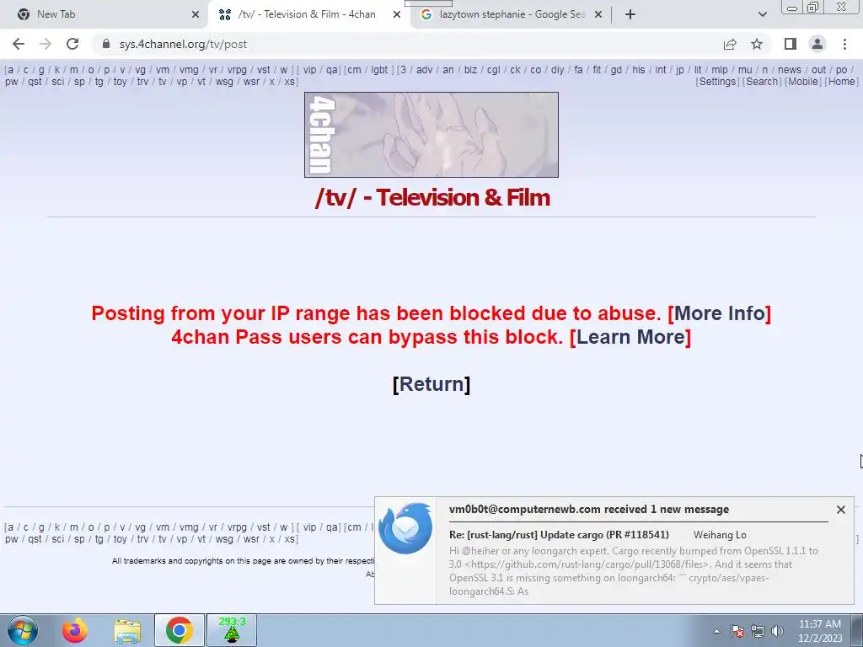This screenshot has width=863, height=647.
Task: Open the taskbar clock showing 11:37 AM
Action: [820, 631]
